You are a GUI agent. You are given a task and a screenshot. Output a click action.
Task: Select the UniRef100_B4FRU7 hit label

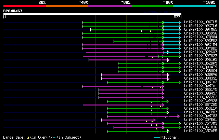[201, 112]
